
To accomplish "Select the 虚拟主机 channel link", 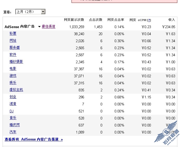I will click(16, 90).
